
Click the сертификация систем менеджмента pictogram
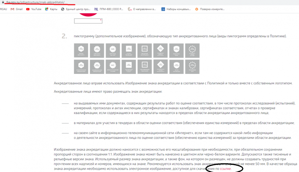click(x=161, y=67)
